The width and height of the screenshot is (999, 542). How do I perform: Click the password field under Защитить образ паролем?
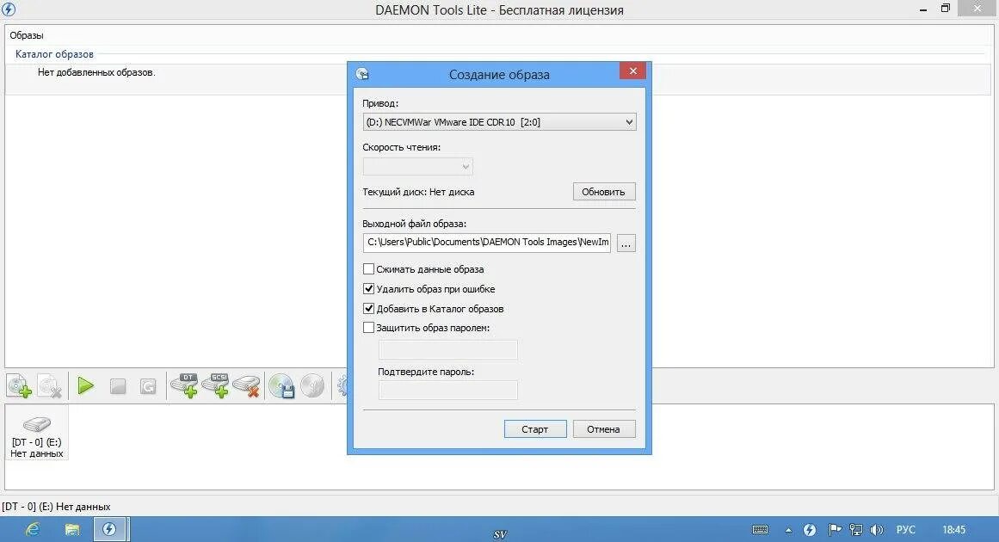pos(448,349)
